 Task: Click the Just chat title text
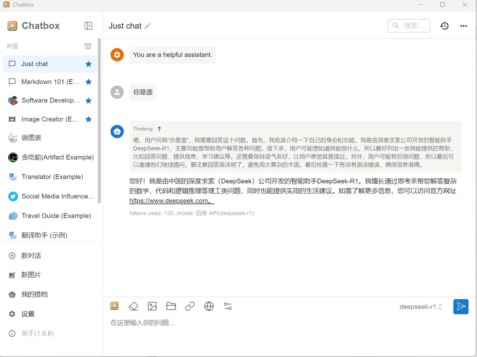pos(125,26)
